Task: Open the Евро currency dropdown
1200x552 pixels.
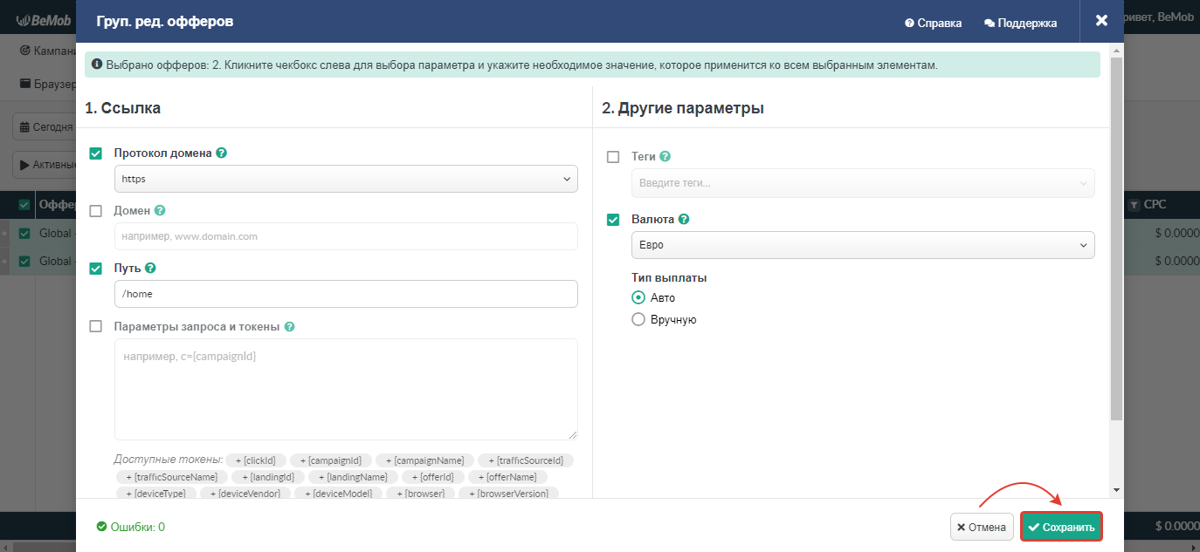Action: coord(863,245)
